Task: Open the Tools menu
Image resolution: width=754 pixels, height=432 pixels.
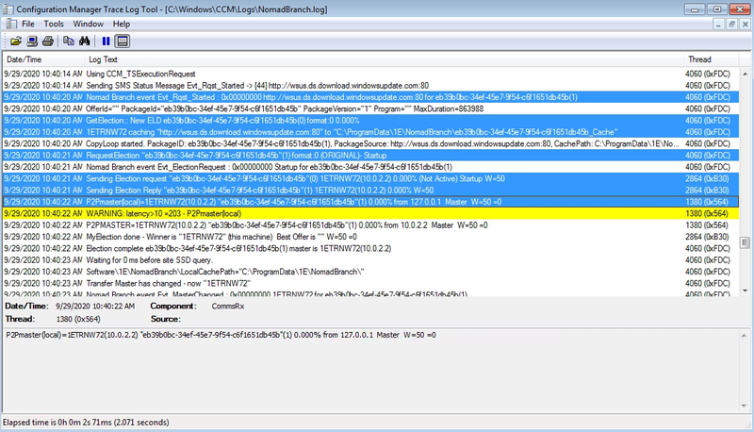Action: click(x=54, y=23)
